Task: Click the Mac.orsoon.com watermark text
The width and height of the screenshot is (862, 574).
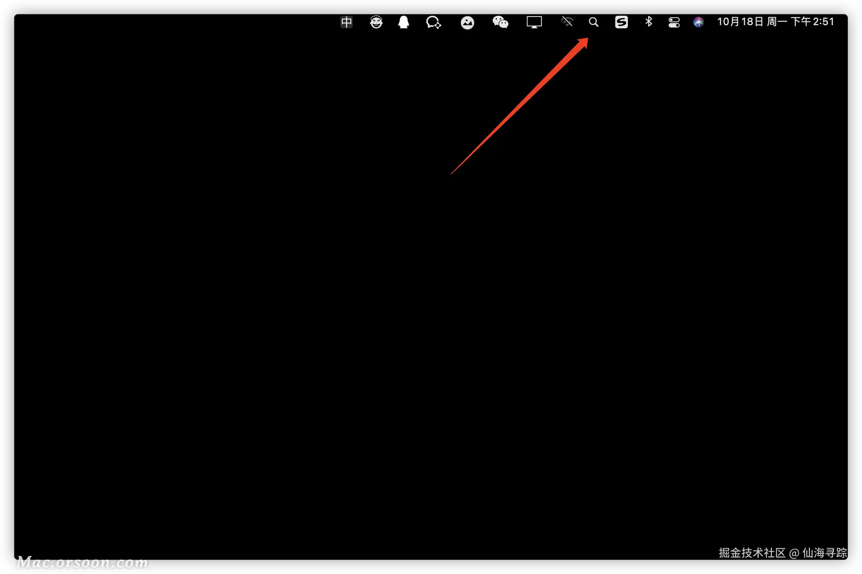Action: (x=82, y=562)
